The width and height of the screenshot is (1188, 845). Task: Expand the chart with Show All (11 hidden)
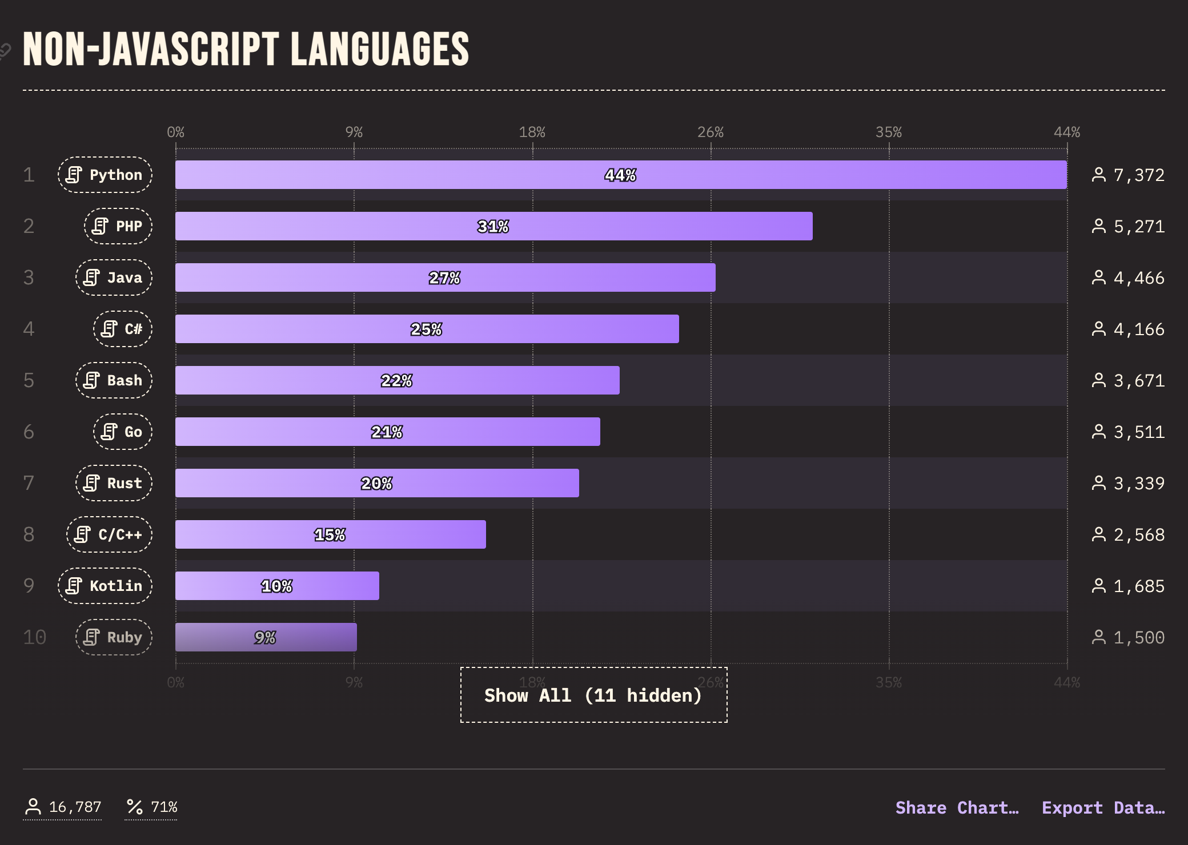coord(593,695)
